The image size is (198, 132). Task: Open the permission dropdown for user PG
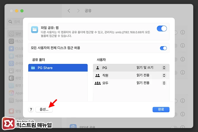click(164, 68)
